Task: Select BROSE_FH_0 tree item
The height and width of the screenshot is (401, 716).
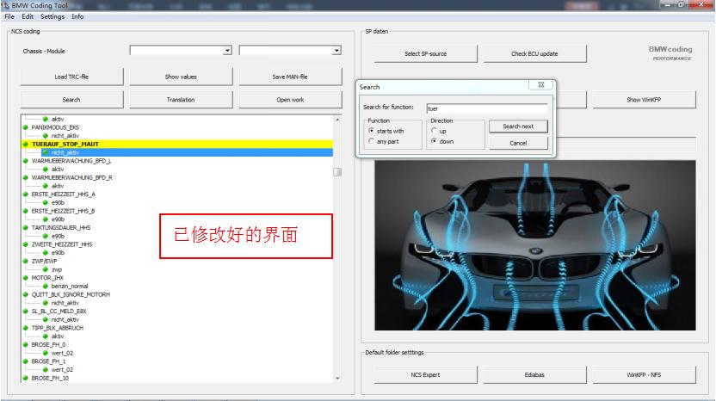Action: (48, 345)
